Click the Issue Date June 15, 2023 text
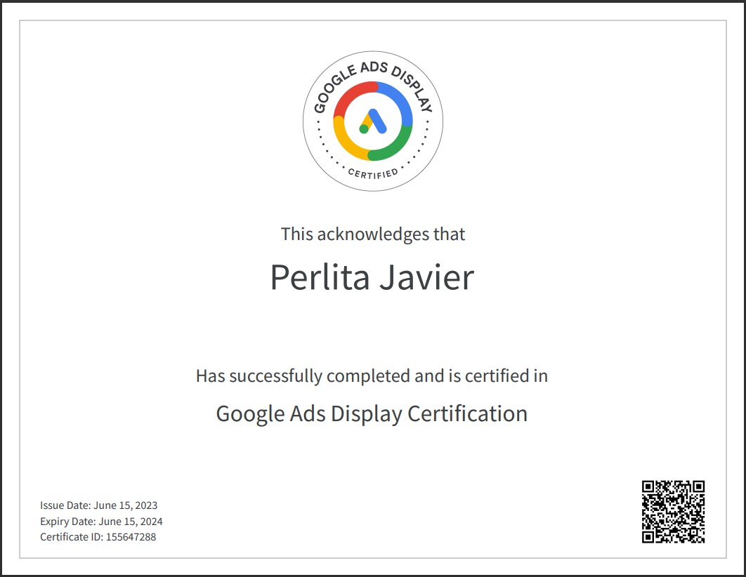Viewport: 746px width, 577px height. (x=99, y=505)
